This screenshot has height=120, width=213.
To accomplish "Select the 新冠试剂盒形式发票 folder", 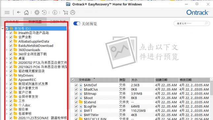I will coord(33,84).
